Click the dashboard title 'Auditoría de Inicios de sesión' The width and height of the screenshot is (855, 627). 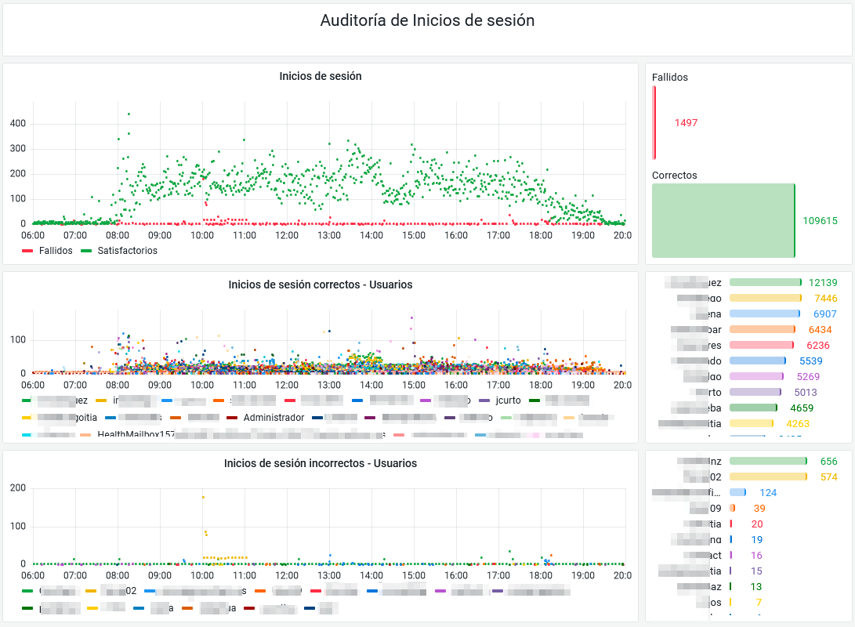[x=427, y=21]
